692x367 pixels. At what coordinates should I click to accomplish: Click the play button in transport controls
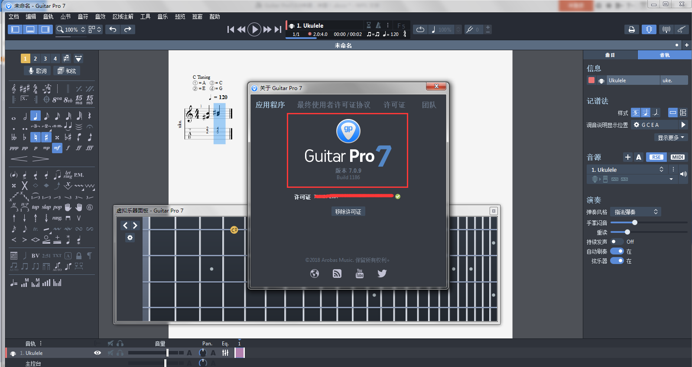pyautogui.click(x=254, y=29)
